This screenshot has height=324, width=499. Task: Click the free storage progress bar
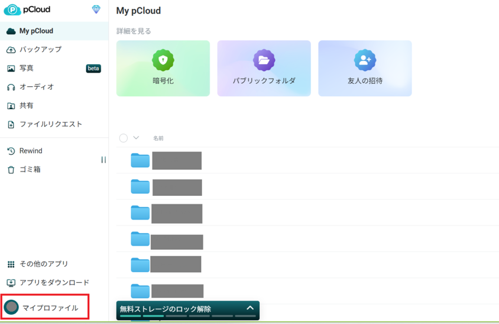click(x=188, y=316)
